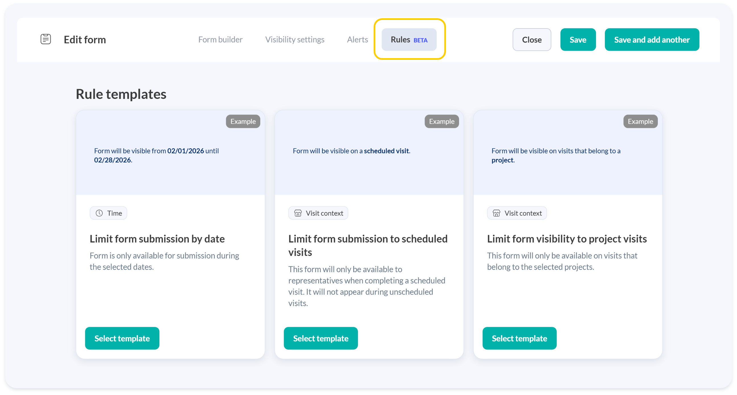Select template for project visits rule
737x395 pixels.
coord(519,338)
